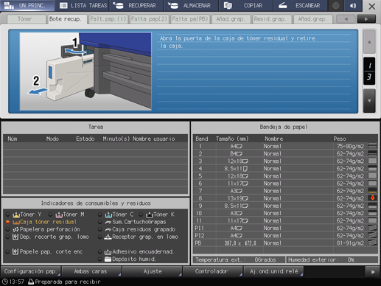Image resolution: width=381 pixels, height=286 pixels.
Task: Click the Ambas caras button
Action: 91,271
